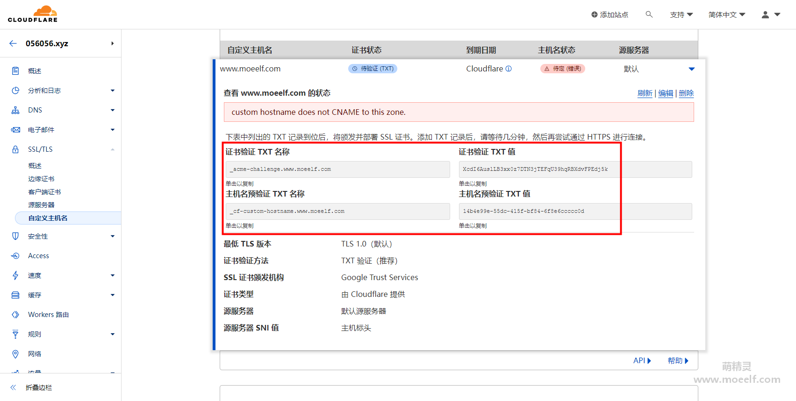
Task: Click the Workers Routes diamond icon
Action: (15, 315)
